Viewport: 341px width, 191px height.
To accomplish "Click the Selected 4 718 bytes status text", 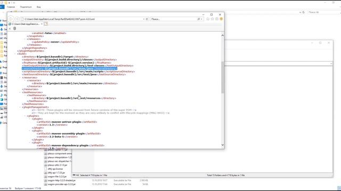I will pos(94,175).
